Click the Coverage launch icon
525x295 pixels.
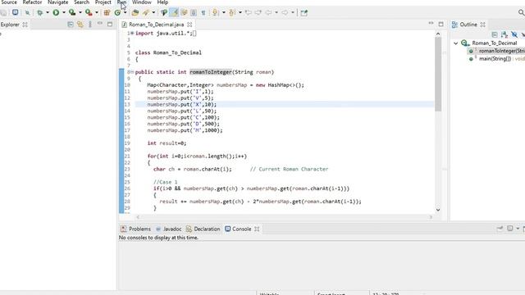coord(72,13)
